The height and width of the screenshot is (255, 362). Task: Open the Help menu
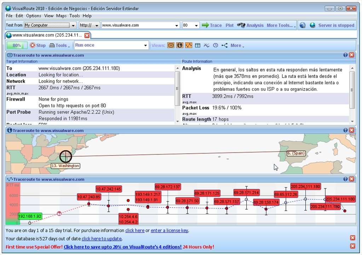pos(87,16)
